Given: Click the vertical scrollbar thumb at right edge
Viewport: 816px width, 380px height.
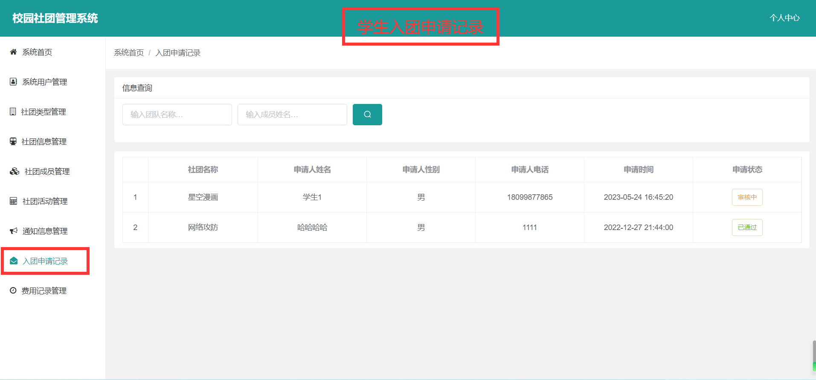Looking at the screenshot, I should pyautogui.click(x=814, y=356).
